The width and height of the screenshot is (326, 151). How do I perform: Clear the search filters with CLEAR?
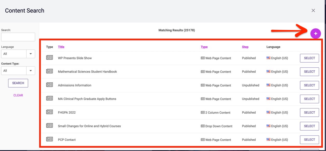coord(18,95)
